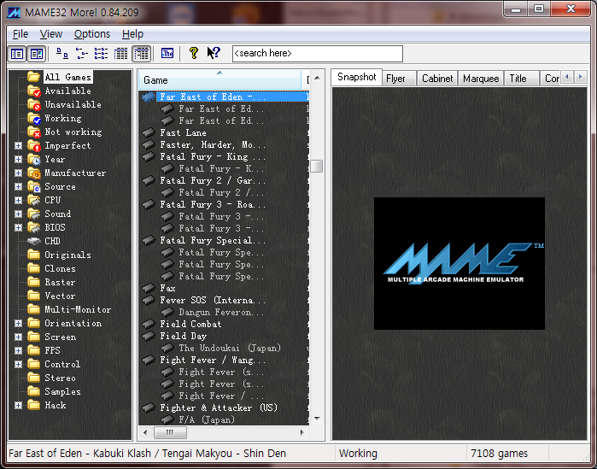Click Fatal Fury Special game chip icon
Image resolution: width=597 pixels, height=469 pixels.
(149, 241)
